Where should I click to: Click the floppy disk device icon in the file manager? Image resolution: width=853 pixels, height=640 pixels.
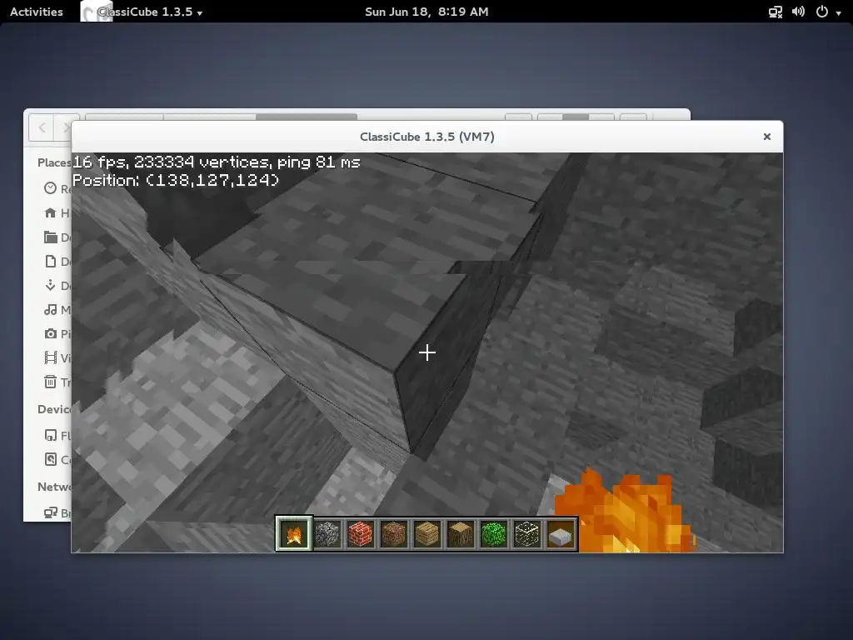[x=50, y=435]
